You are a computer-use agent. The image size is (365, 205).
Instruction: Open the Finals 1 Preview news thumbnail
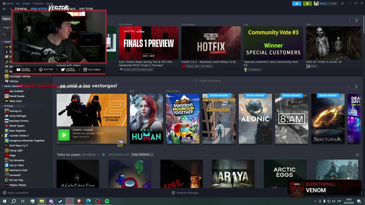149,43
